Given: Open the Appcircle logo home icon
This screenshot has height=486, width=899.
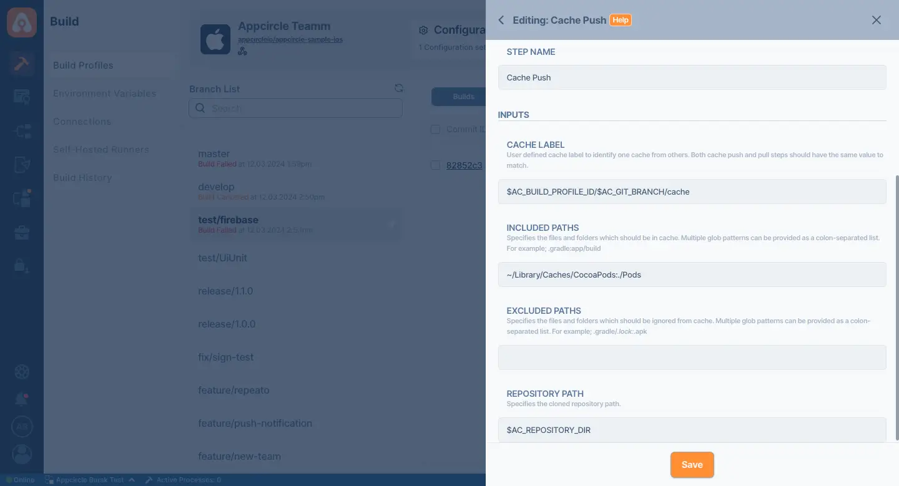Looking at the screenshot, I should coord(22,22).
